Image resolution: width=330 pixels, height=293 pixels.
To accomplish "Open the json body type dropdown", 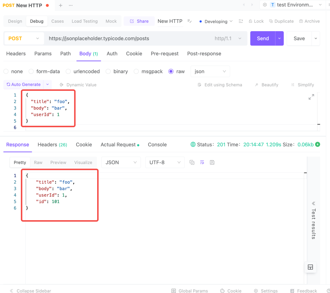I will (x=210, y=71).
